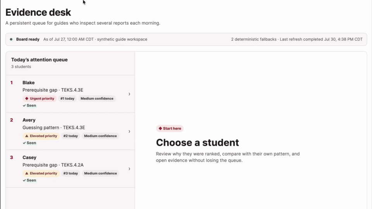Click the diamond icon in Start here tag

pyautogui.click(x=160, y=128)
